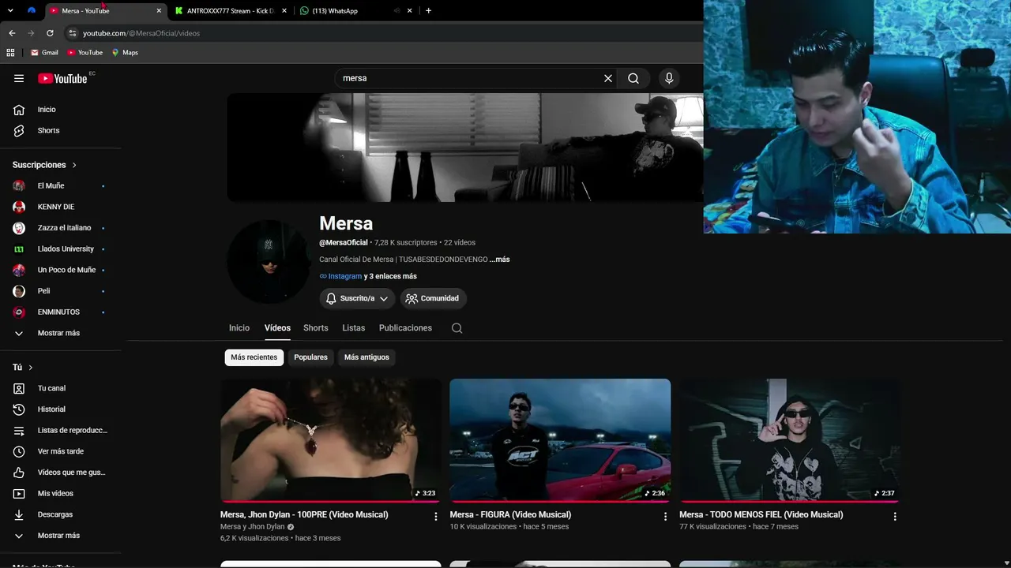Sort videos by Populares

(x=310, y=357)
